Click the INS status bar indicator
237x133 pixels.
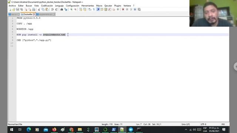pos(223,124)
